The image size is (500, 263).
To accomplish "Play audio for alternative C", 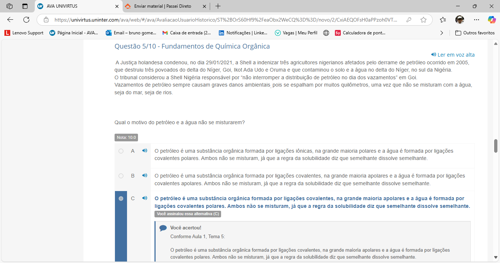I will (x=145, y=198).
